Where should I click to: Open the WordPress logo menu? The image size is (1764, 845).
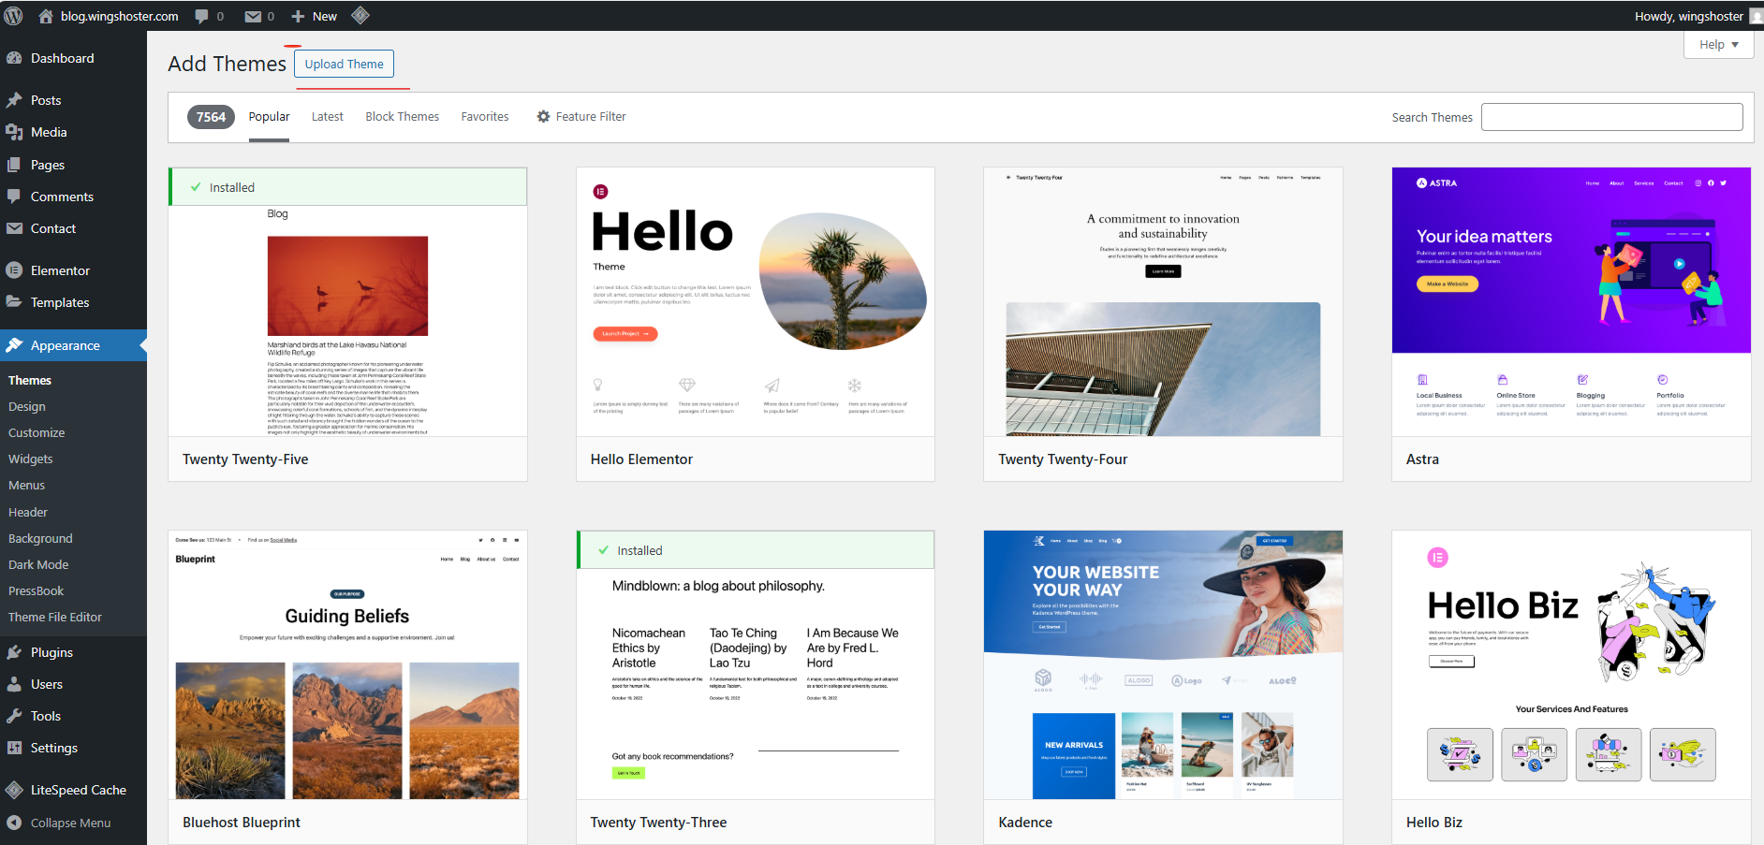[13, 15]
